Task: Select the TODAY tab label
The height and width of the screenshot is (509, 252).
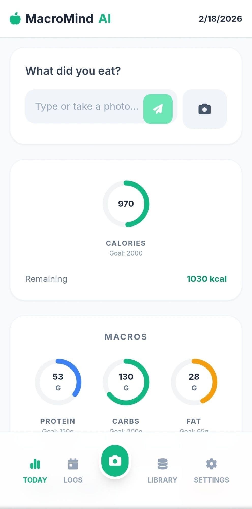Action: (35, 480)
